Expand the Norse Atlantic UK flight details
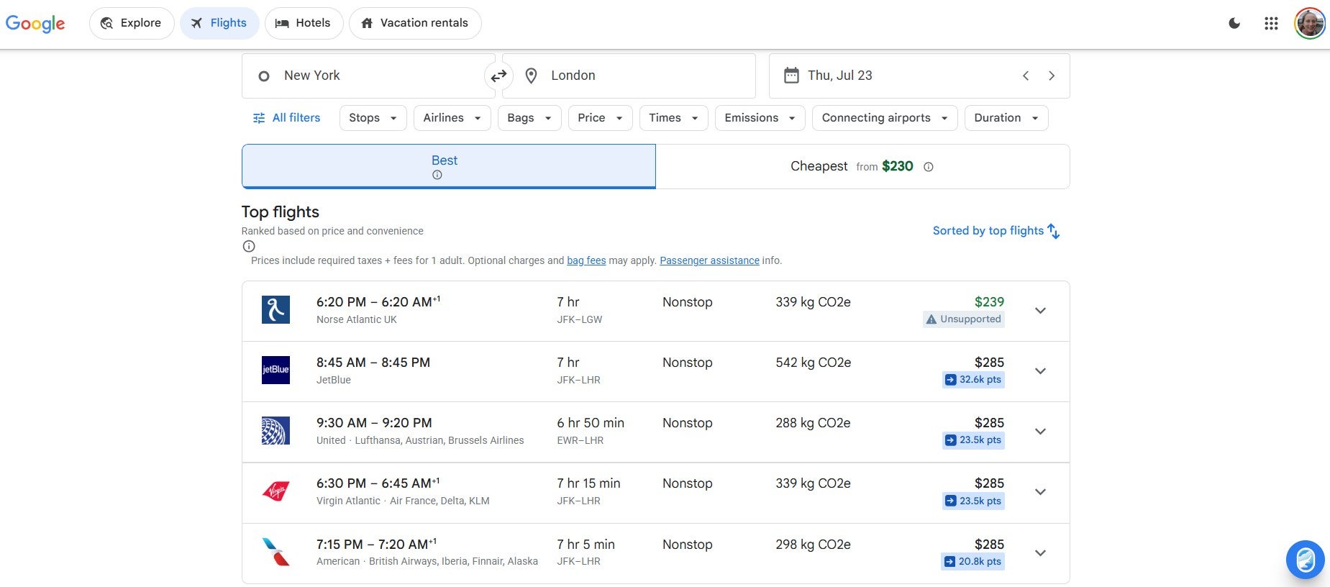This screenshot has height=587, width=1330. (1040, 311)
